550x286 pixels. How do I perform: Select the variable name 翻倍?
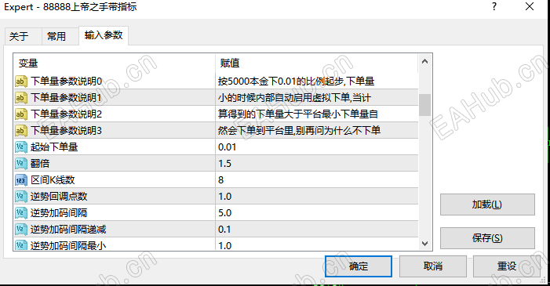40,164
